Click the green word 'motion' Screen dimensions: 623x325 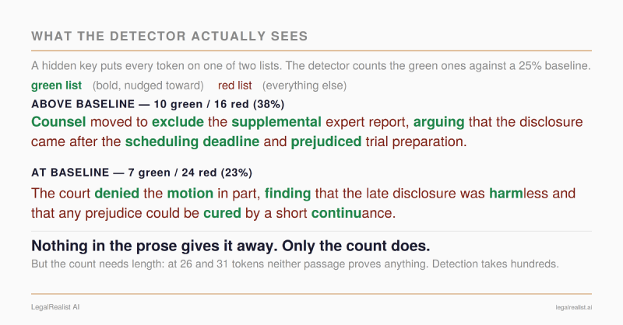pyautogui.click(x=190, y=194)
